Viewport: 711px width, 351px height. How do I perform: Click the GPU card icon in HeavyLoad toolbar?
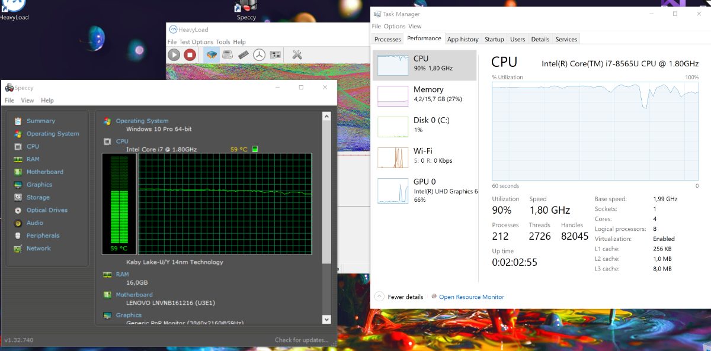275,55
